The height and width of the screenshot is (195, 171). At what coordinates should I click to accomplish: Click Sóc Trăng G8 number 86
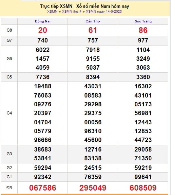[x=143, y=30]
